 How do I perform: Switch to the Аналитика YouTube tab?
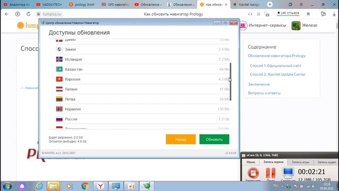pyautogui.click(x=17, y=4)
